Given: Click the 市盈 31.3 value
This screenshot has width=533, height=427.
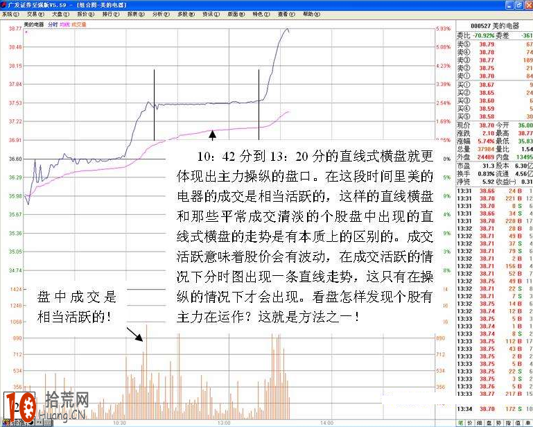Looking at the screenshot, I should pyautogui.click(x=488, y=166).
